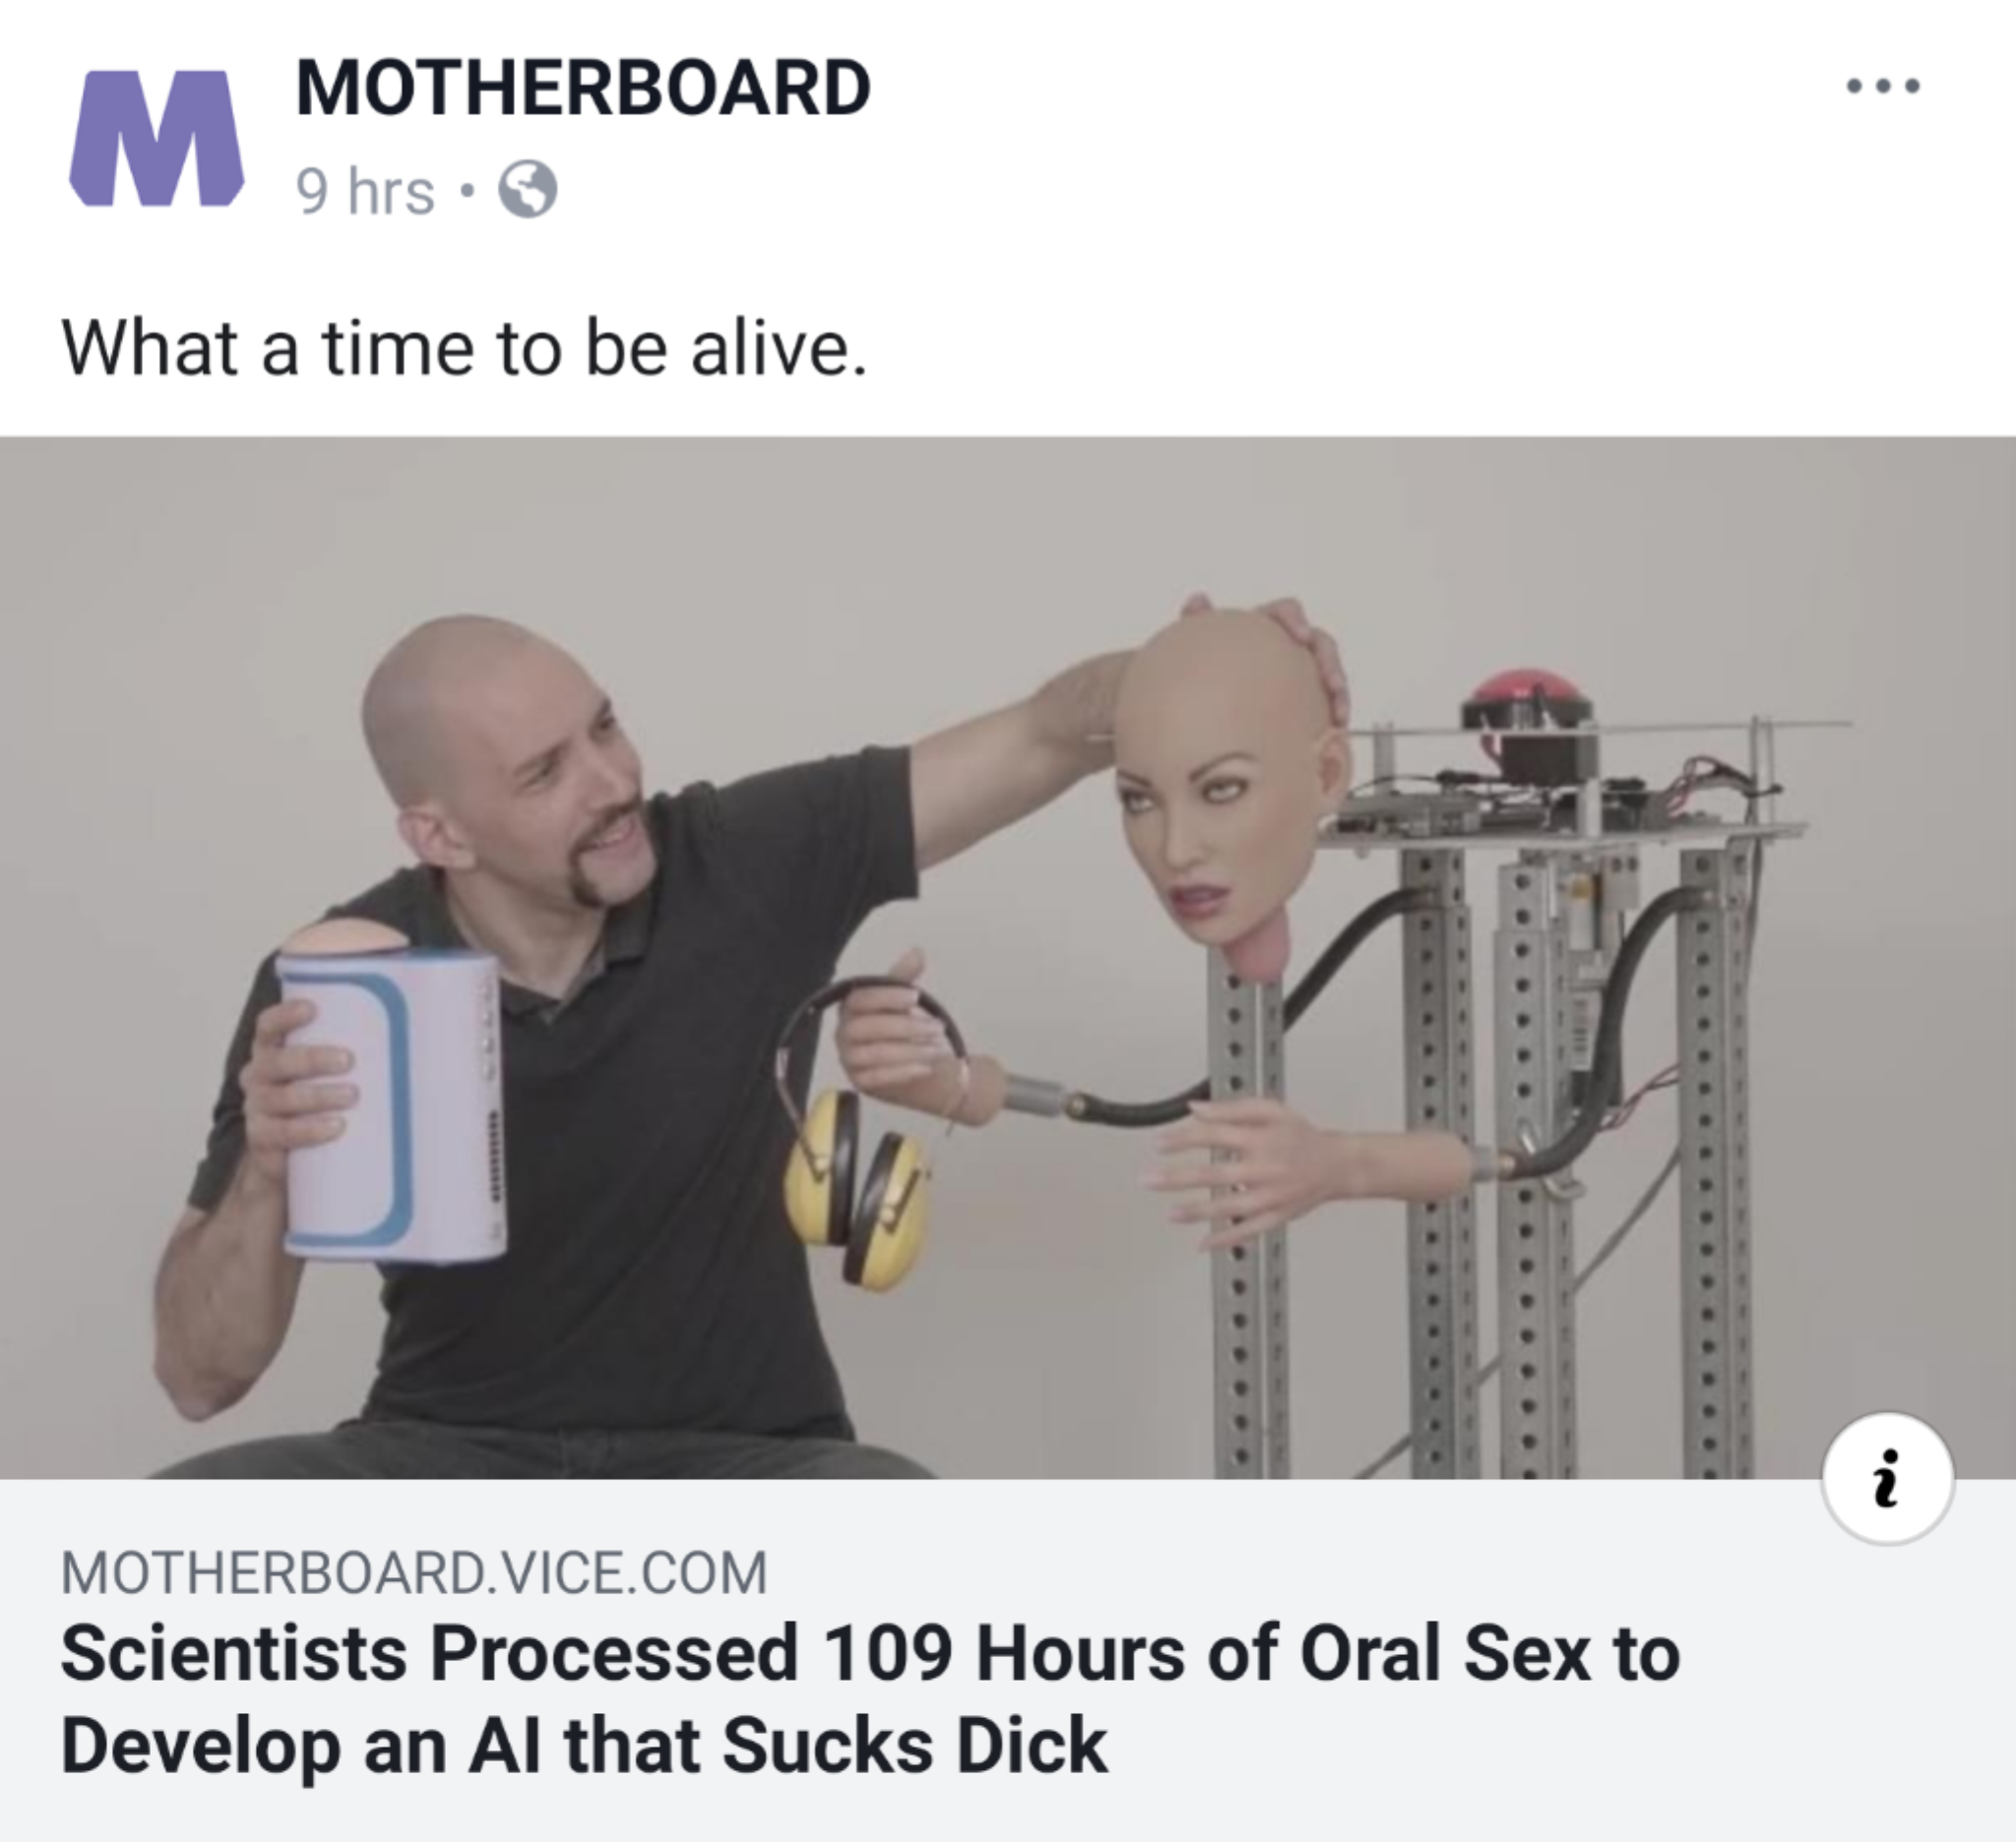Click the word "Develop" in the headline

click(x=201, y=1746)
